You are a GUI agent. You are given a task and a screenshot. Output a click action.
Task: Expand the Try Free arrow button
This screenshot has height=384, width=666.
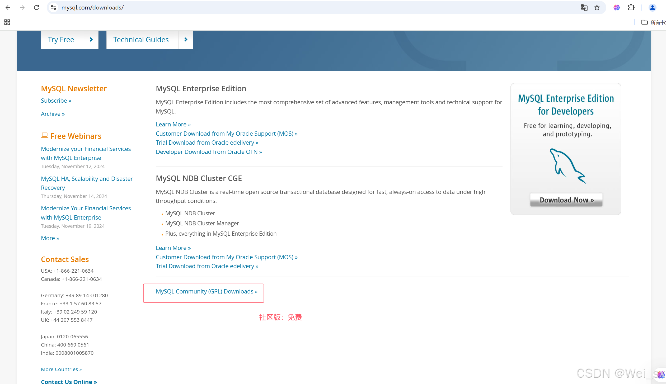(x=91, y=40)
